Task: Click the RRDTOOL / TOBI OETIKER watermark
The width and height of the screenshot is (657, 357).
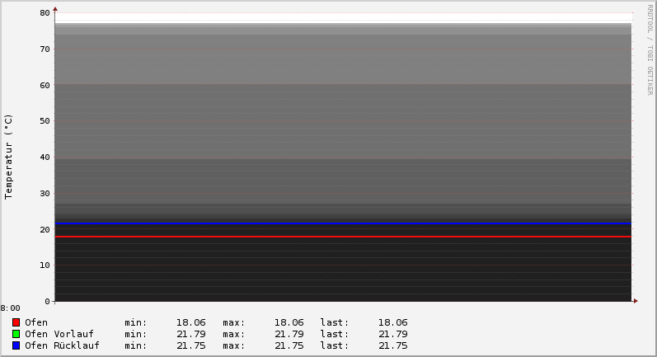Action: tap(650, 49)
